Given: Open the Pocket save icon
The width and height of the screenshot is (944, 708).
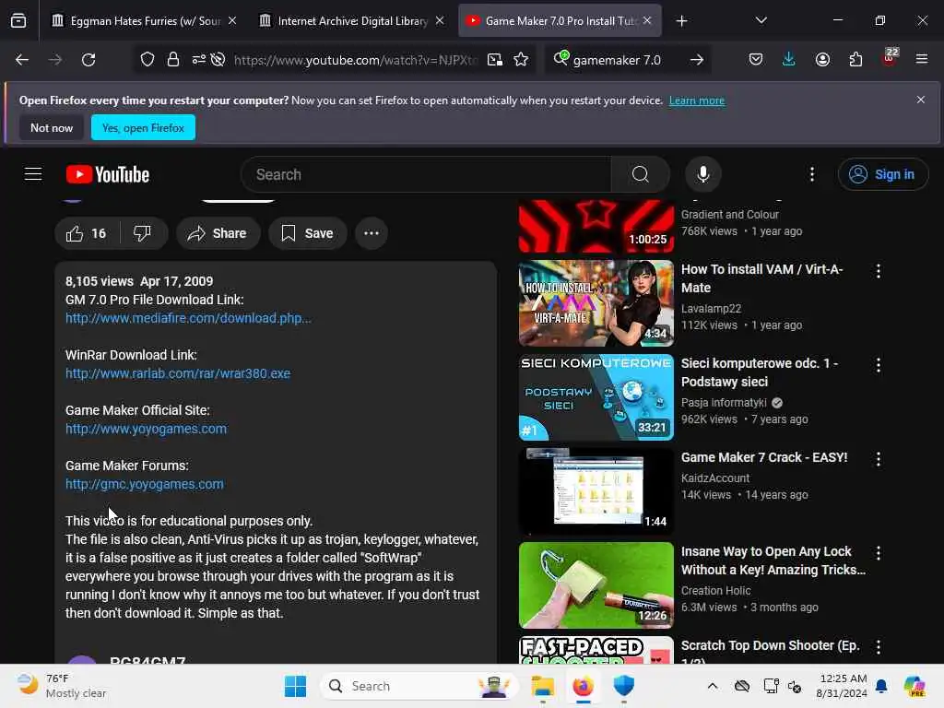Looking at the screenshot, I should pos(756,60).
